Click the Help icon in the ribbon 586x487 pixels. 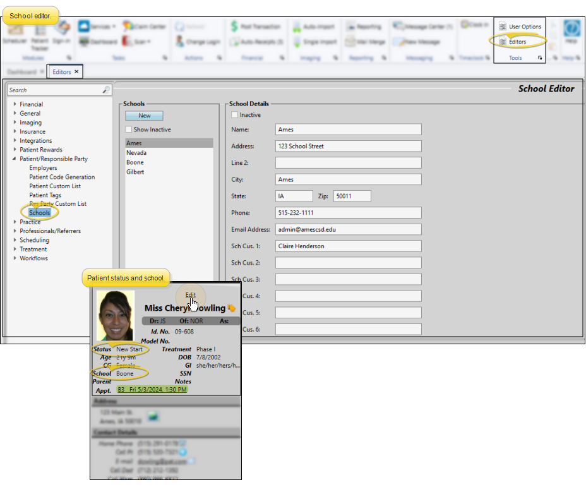pyautogui.click(x=571, y=29)
